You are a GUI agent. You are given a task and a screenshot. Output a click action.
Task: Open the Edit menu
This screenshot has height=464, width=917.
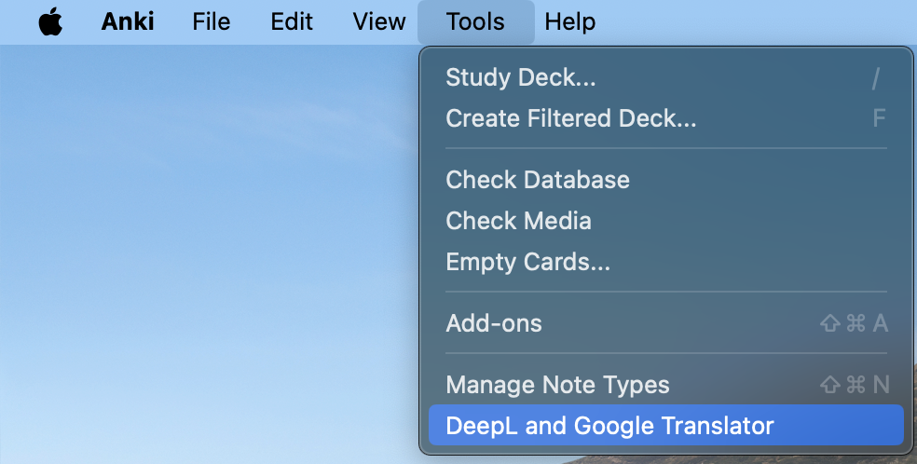(x=292, y=22)
